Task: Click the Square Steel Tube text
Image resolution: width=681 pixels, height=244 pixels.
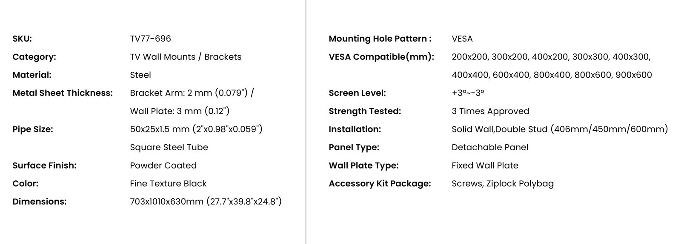Action: 169,147
